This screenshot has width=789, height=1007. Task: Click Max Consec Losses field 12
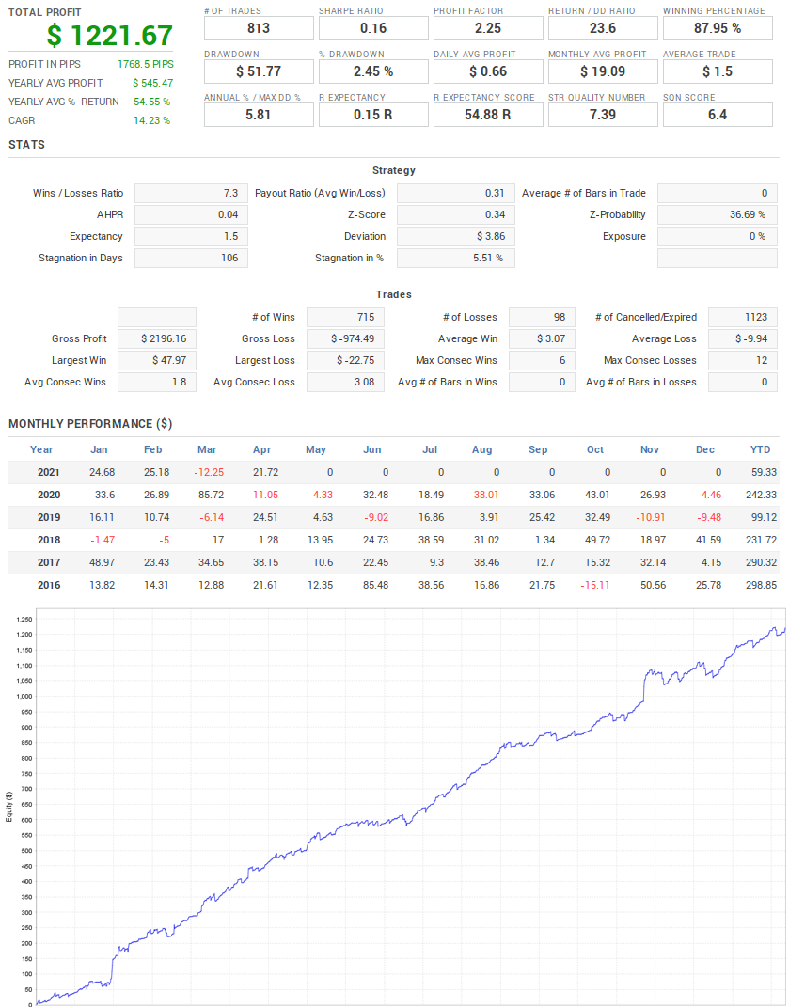click(743, 360)
